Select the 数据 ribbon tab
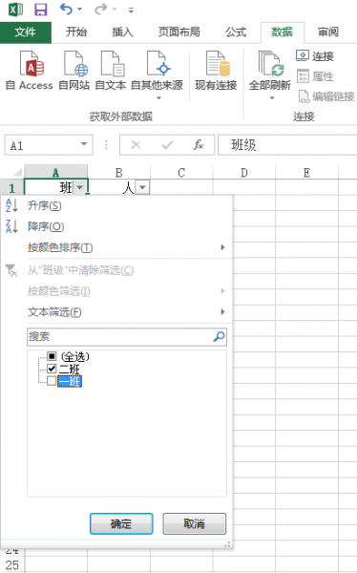 [x=282, y=32]
